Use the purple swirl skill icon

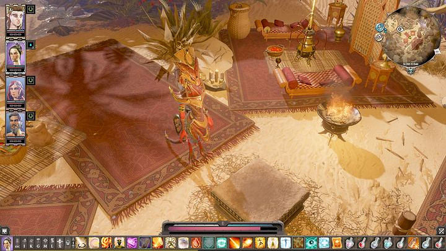132,242
